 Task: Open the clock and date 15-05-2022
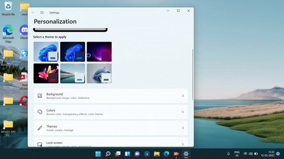pyautogui.click(x=268, y=154)
